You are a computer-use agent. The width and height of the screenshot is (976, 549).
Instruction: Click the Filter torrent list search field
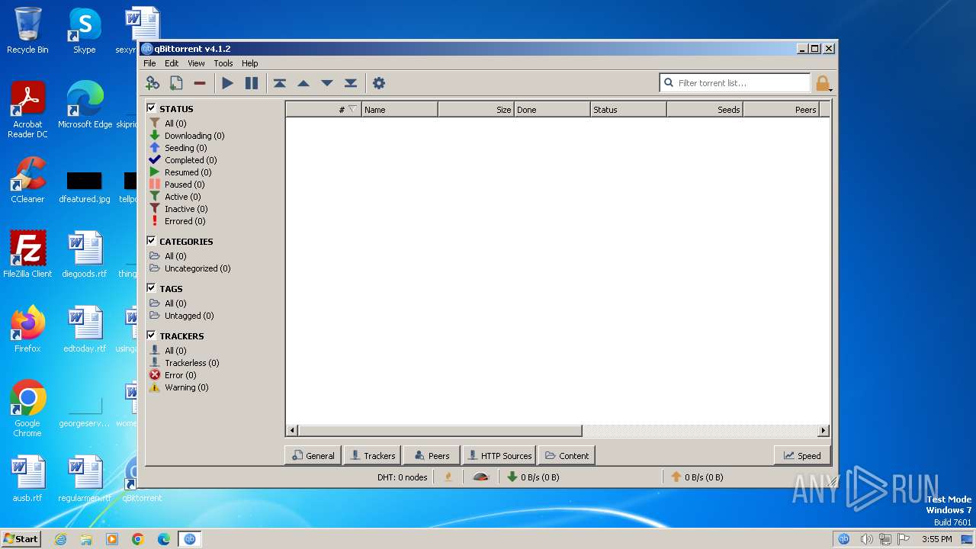735,82
